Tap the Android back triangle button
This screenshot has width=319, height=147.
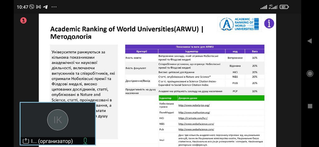tap(310, 41)
